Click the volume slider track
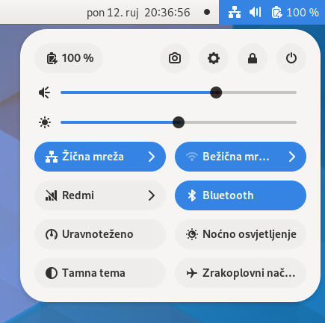 click(x=179, y=92)
